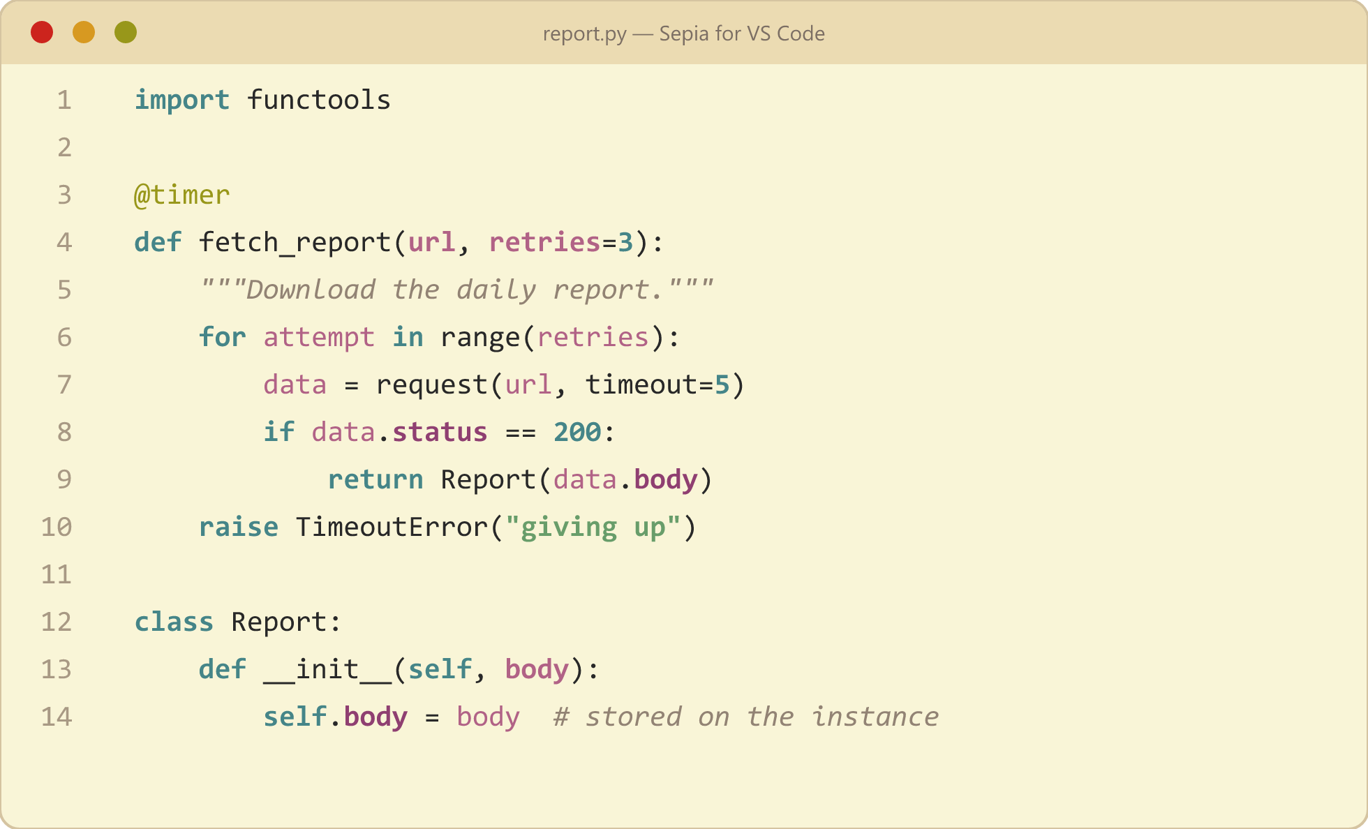Click the 'raise' keyword on line 10
Screen dimensions: 1368x829
[x=239, y=527]
